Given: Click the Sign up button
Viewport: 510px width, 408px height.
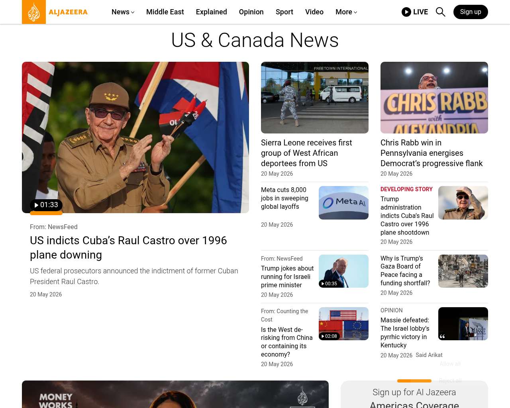Looking at the screenshot, I should point(471,12).
